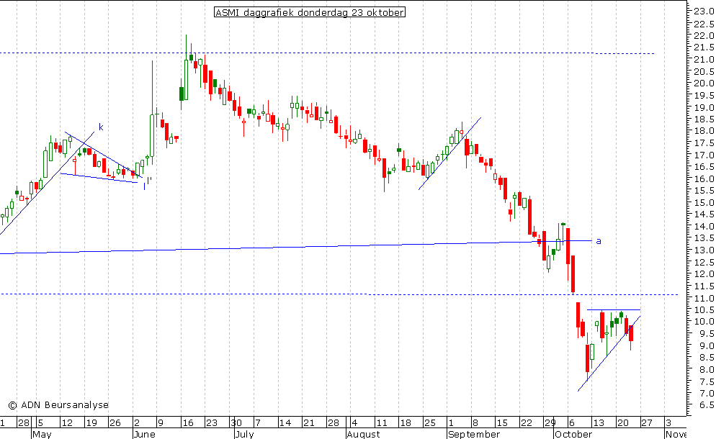Click the 6.5 price axis label

click(x=707, y=405)
